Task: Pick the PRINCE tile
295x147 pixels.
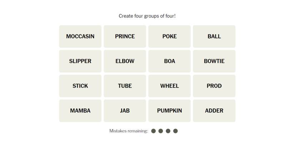Action: [x=125, y=36]
